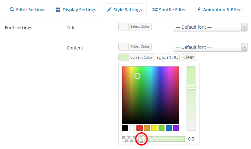Open the Shuffle Filter tab
This screenshot has height=149, width=251.
(169, 10)
